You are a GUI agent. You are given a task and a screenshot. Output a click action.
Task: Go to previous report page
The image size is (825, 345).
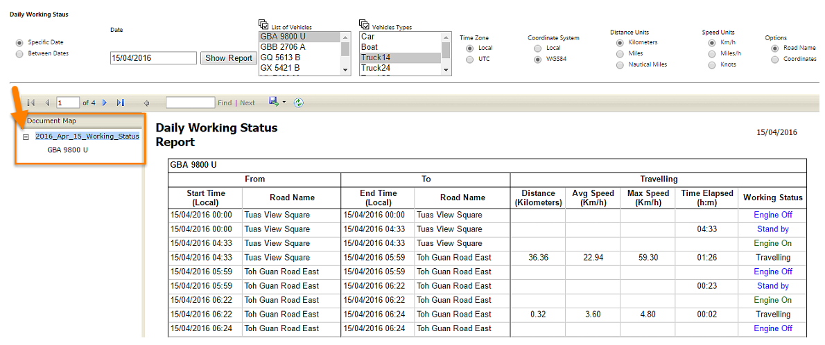[x=47, y=103]
